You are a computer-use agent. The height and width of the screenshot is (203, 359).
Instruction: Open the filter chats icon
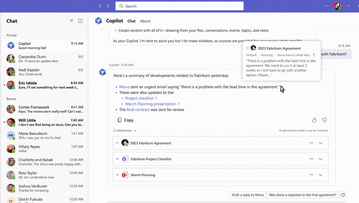click(x=72, y=21)
